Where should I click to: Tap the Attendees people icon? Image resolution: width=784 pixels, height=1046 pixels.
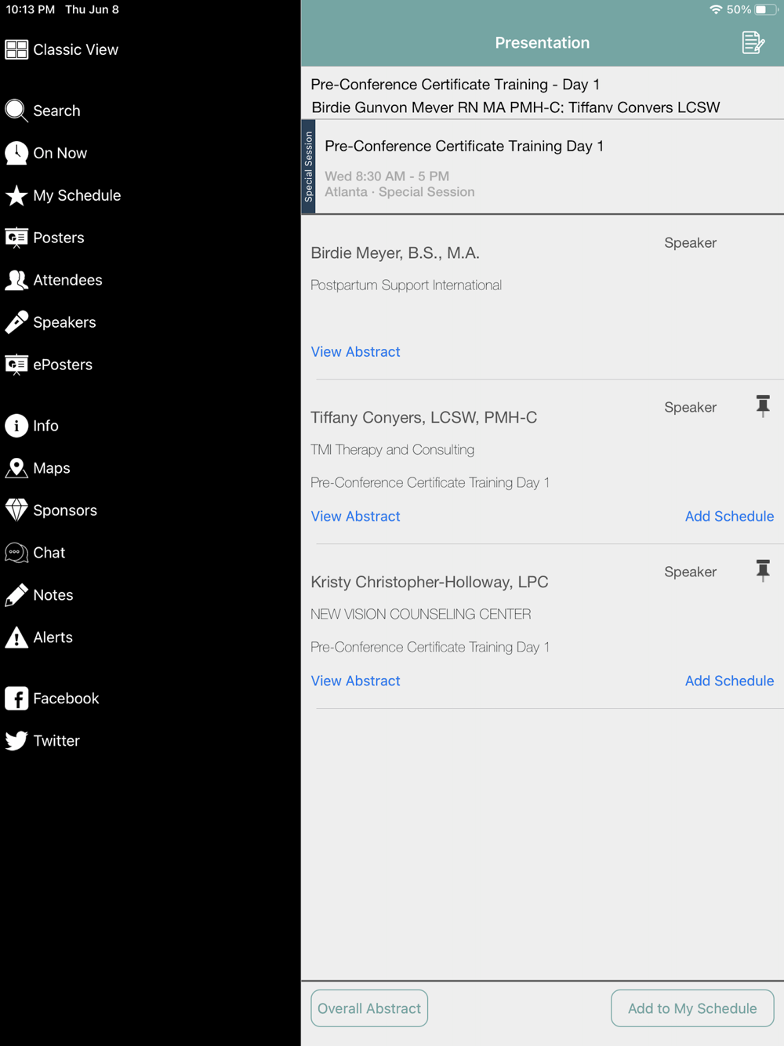tap(16, 280)
